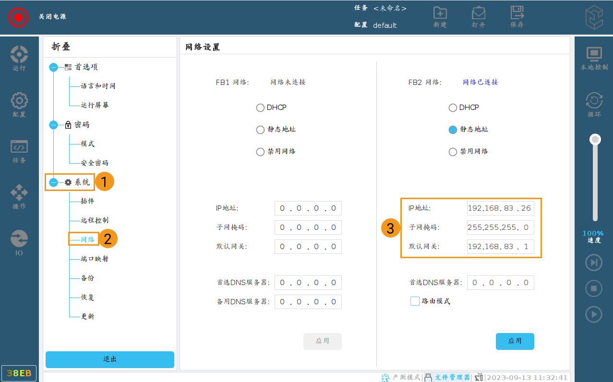The width and height of the screenshot is (613, 382).
Task: Check the 路由模式 checkbox
Action: coord(414,301)
